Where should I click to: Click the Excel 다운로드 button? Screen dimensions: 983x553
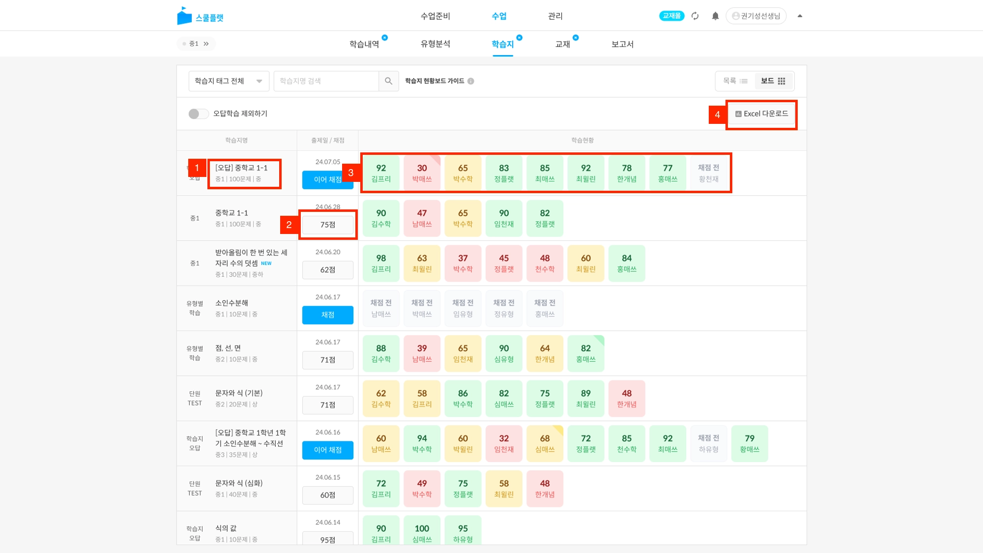pos(761,114)
